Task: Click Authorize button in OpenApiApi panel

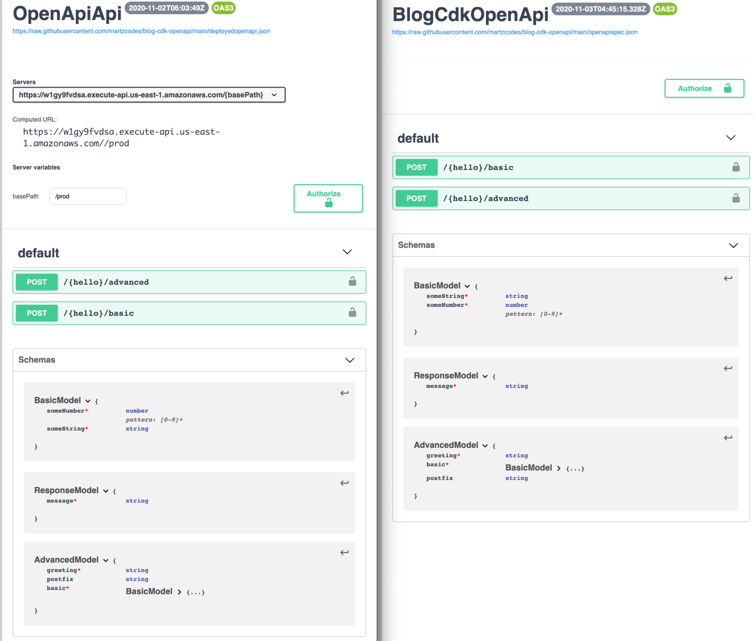Action: coord(328,198)
